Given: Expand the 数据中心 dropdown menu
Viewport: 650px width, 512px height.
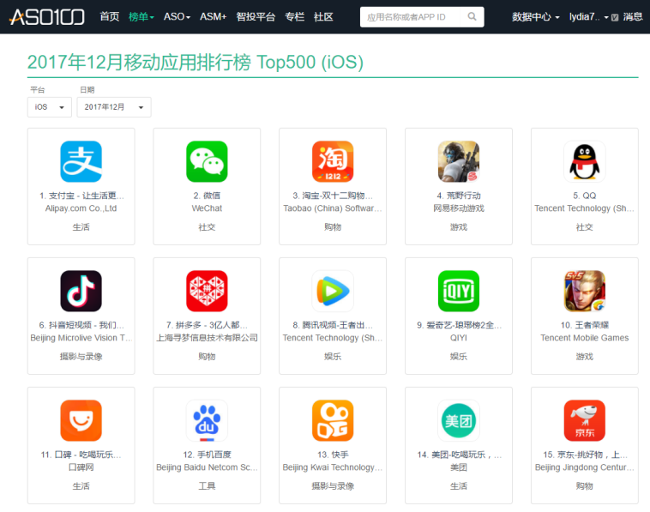Looking at the screenshot, I should 535,17.
